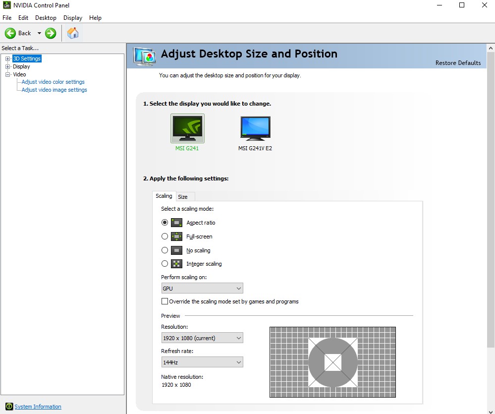Minimize the NVIDIA Control Panel window
This screenshot has height=414, width=495.
point(440,5)
